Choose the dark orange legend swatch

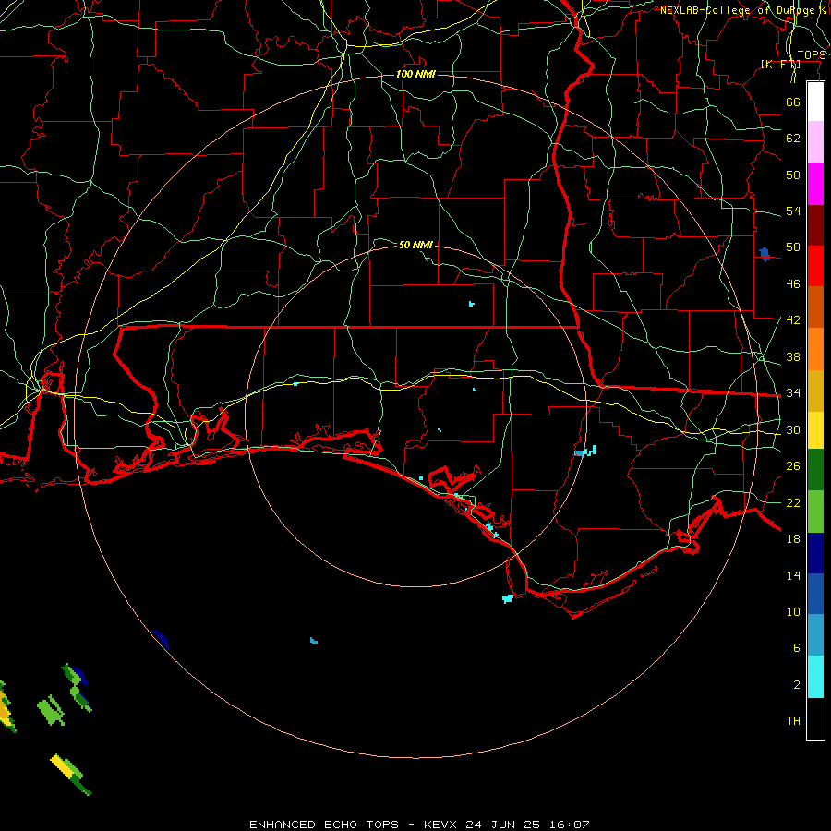click(x=815, y=307)
